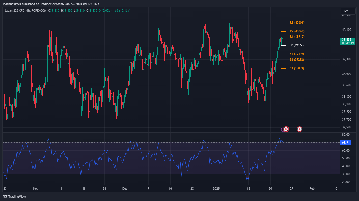Viewport: 359px width, 201px height.
Task: Click the 27 date on time axis
Action: tap(291, 189)
